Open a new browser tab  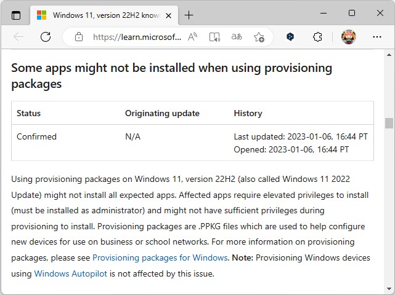coord(189,15)
